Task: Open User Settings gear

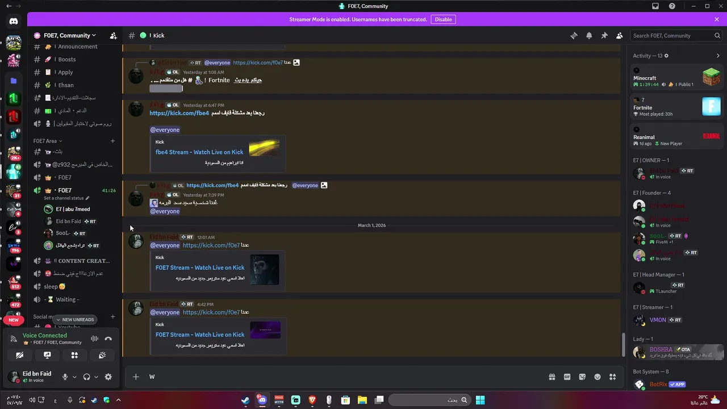Action: [x=108, y=377]
